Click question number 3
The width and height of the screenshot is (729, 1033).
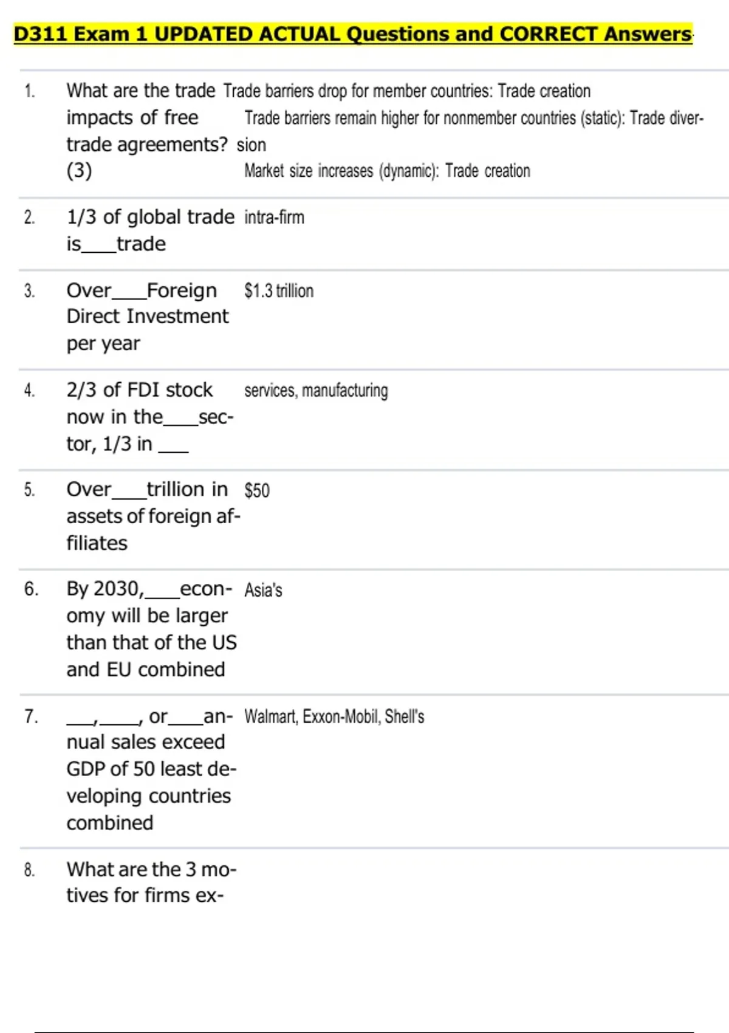pos(29,291)
